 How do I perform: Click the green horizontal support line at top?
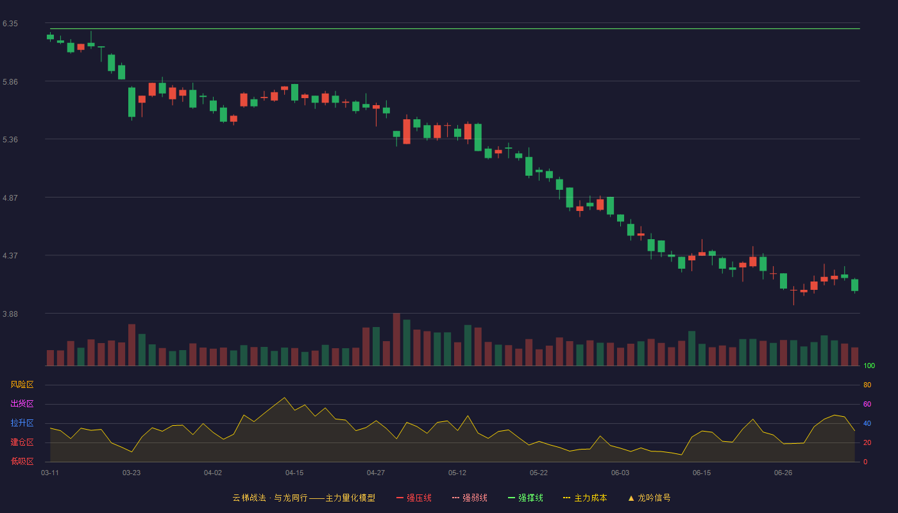pos(455,28)
